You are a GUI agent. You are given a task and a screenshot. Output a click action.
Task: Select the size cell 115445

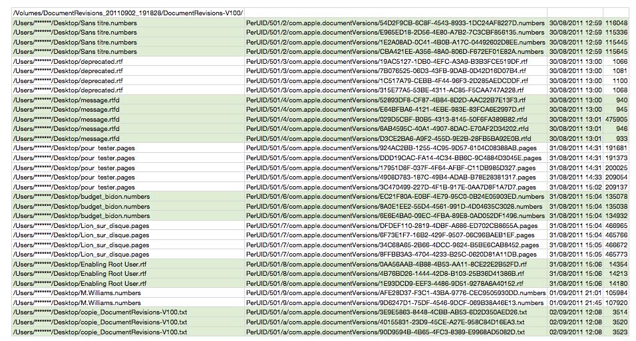tap(616, 42)
